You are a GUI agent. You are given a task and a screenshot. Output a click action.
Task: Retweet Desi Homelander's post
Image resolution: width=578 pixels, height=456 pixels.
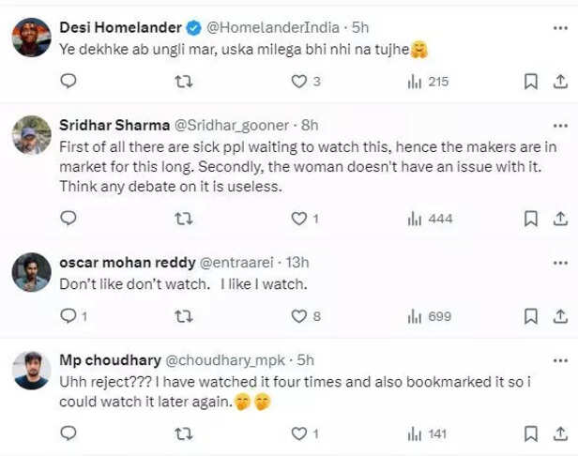185,82
